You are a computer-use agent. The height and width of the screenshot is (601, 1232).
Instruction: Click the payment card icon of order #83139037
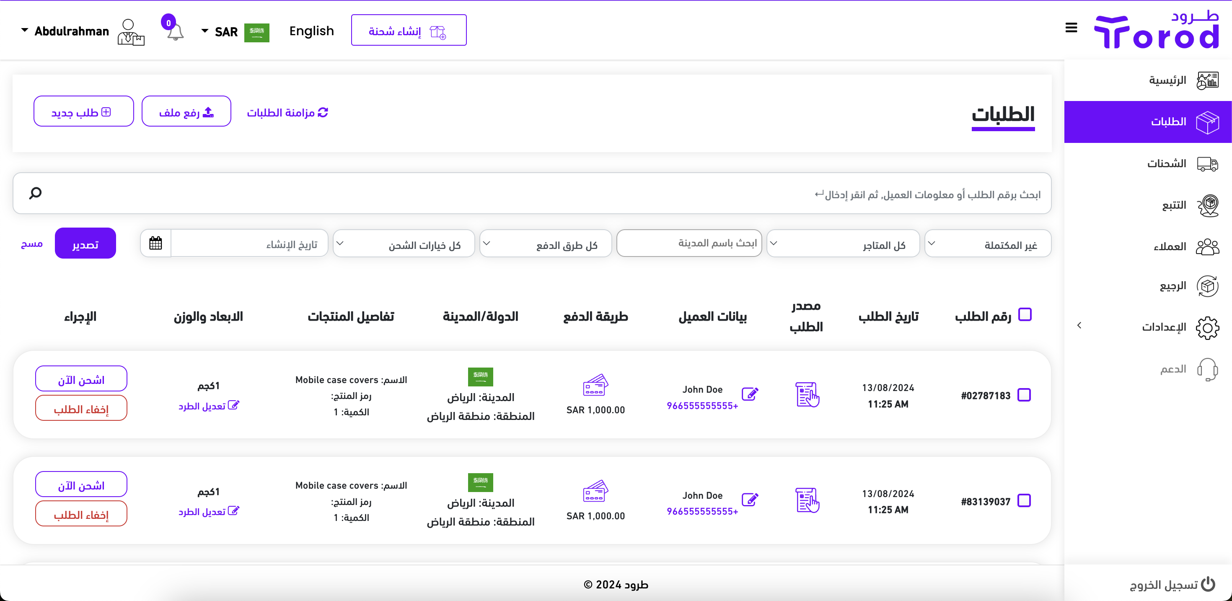[595, 491]
